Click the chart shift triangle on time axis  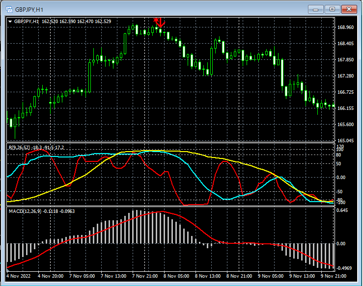pos(8,269)
